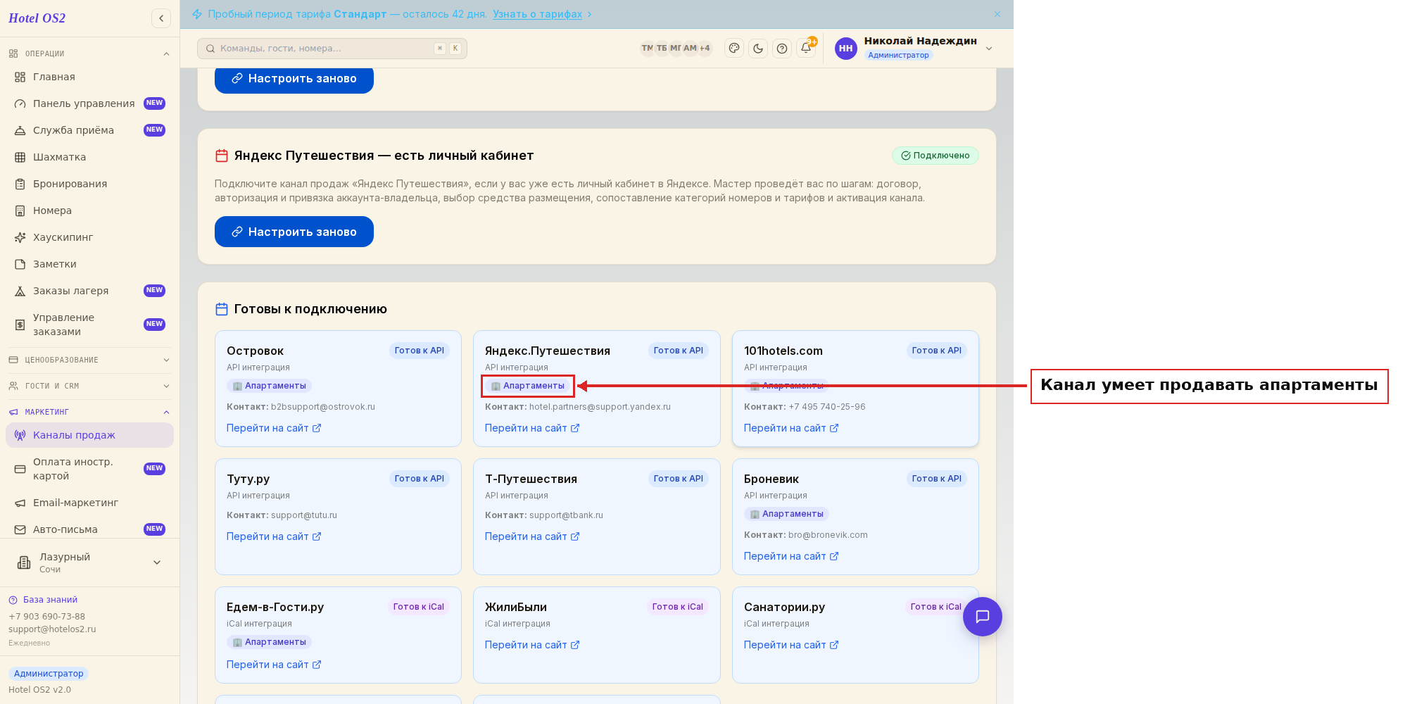Viewport: 1405px width, 704px height.
Task: Click the Апартаменты tag on the Броневик card
Action: click(x=786, y=514)
